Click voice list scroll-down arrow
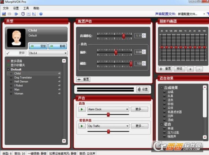Image resolution: width=209 pixels, height=155 pixels. coord(64,141)
